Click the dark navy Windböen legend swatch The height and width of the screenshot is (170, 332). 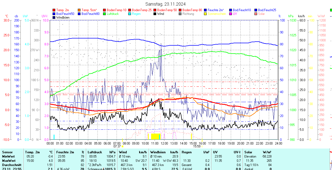[x=54, y=18]
